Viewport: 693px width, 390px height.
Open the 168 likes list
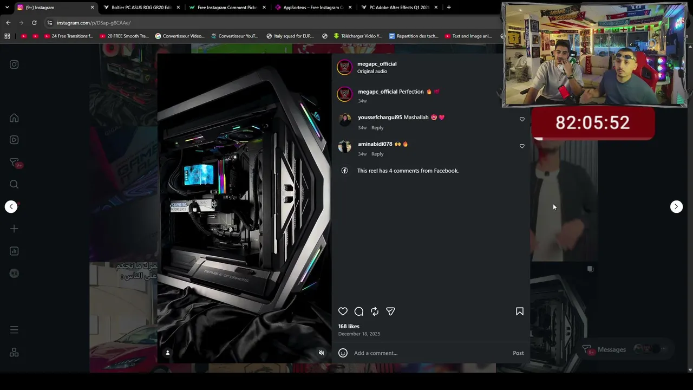click(349, 327)
